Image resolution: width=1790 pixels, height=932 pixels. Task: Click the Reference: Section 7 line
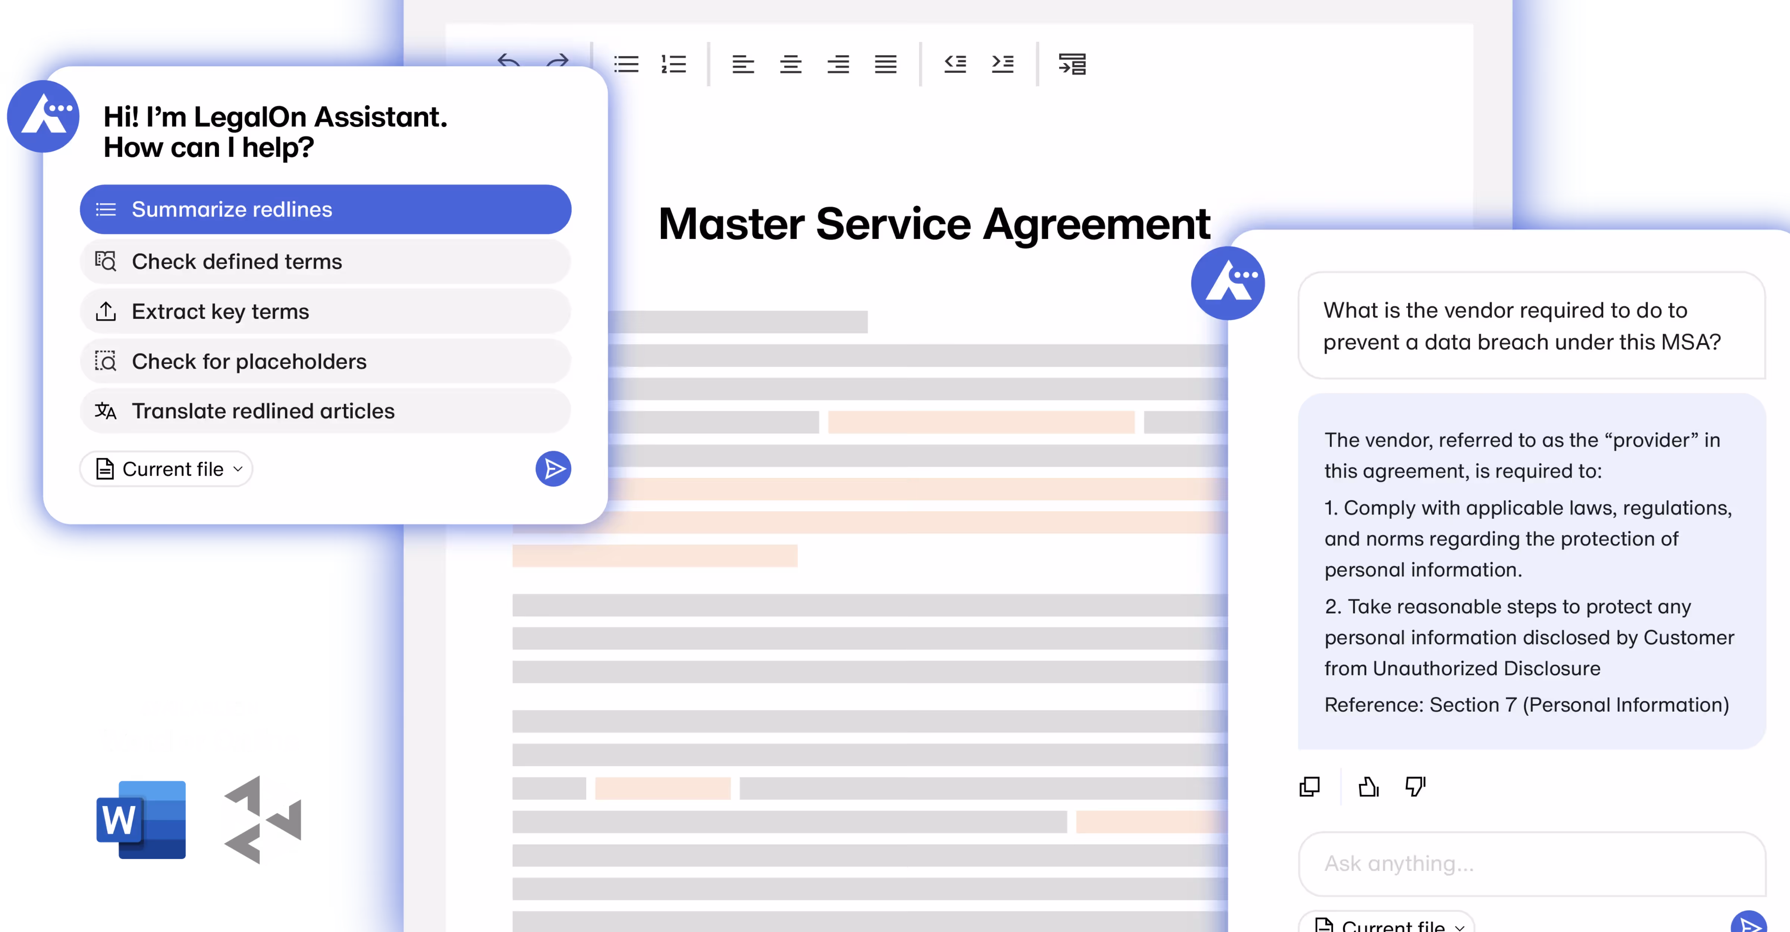click(x=1526, y=705)
